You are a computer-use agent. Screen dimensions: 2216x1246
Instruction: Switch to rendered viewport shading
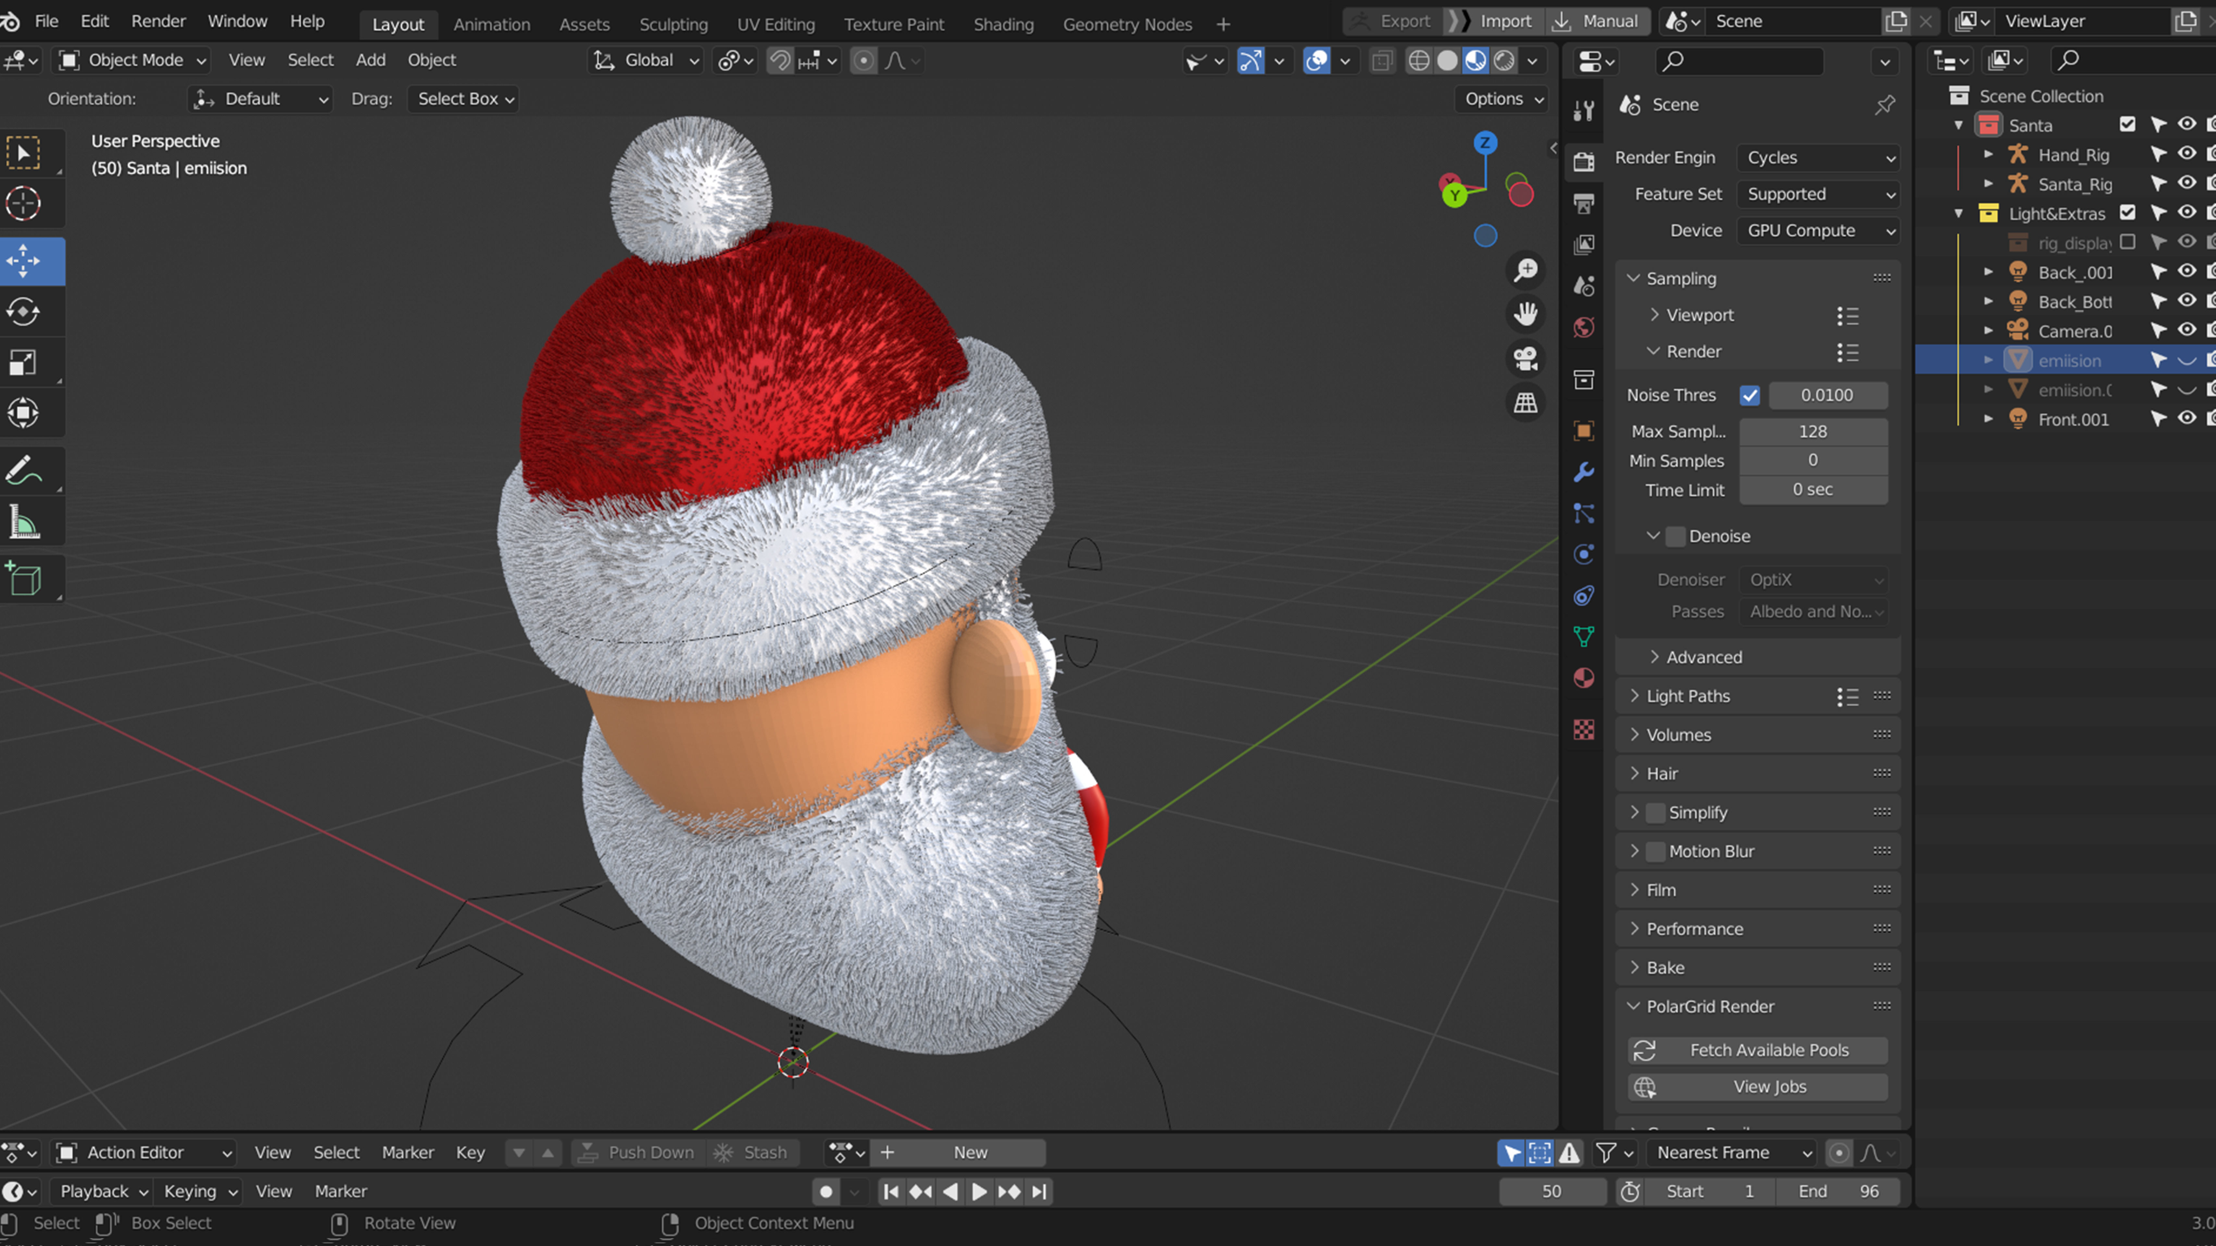coord(1504,60)
